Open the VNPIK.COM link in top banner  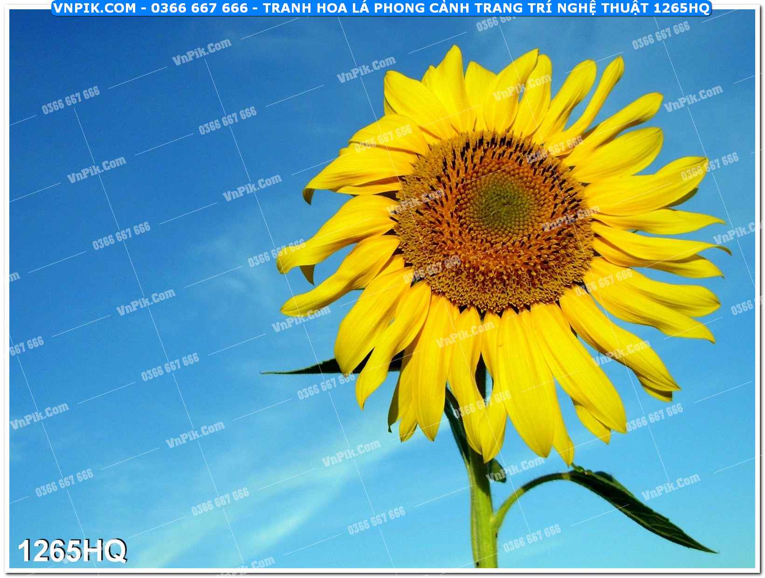(x=95, y=8)
